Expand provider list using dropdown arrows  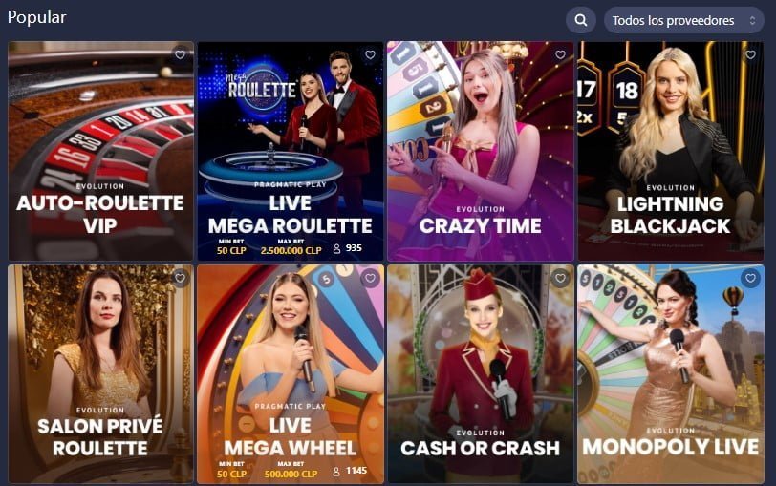click(x=752, y=20)
